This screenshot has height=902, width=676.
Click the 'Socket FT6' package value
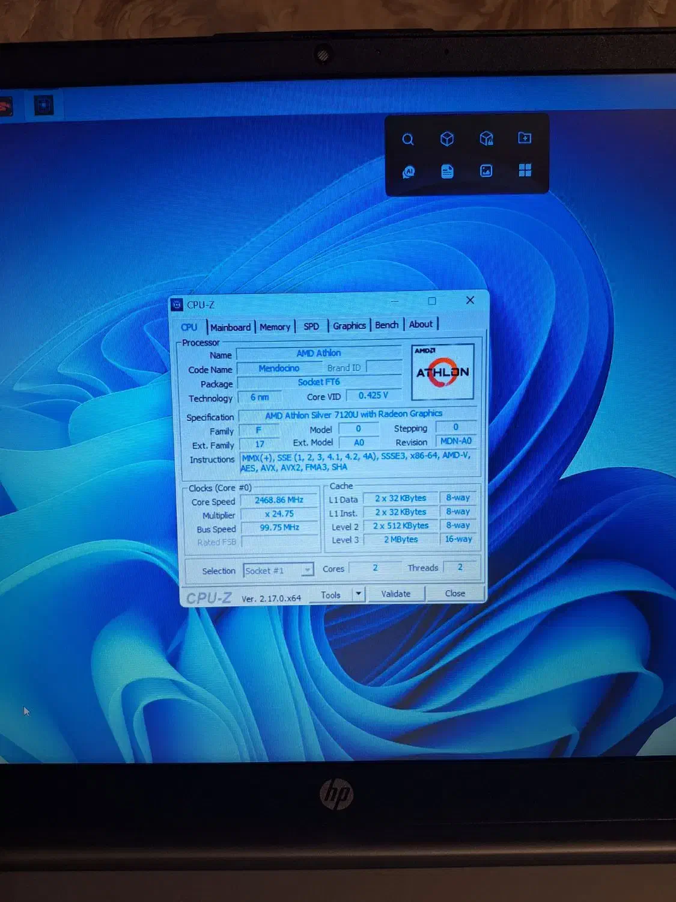pyautogui.click(x=319, y=382)
